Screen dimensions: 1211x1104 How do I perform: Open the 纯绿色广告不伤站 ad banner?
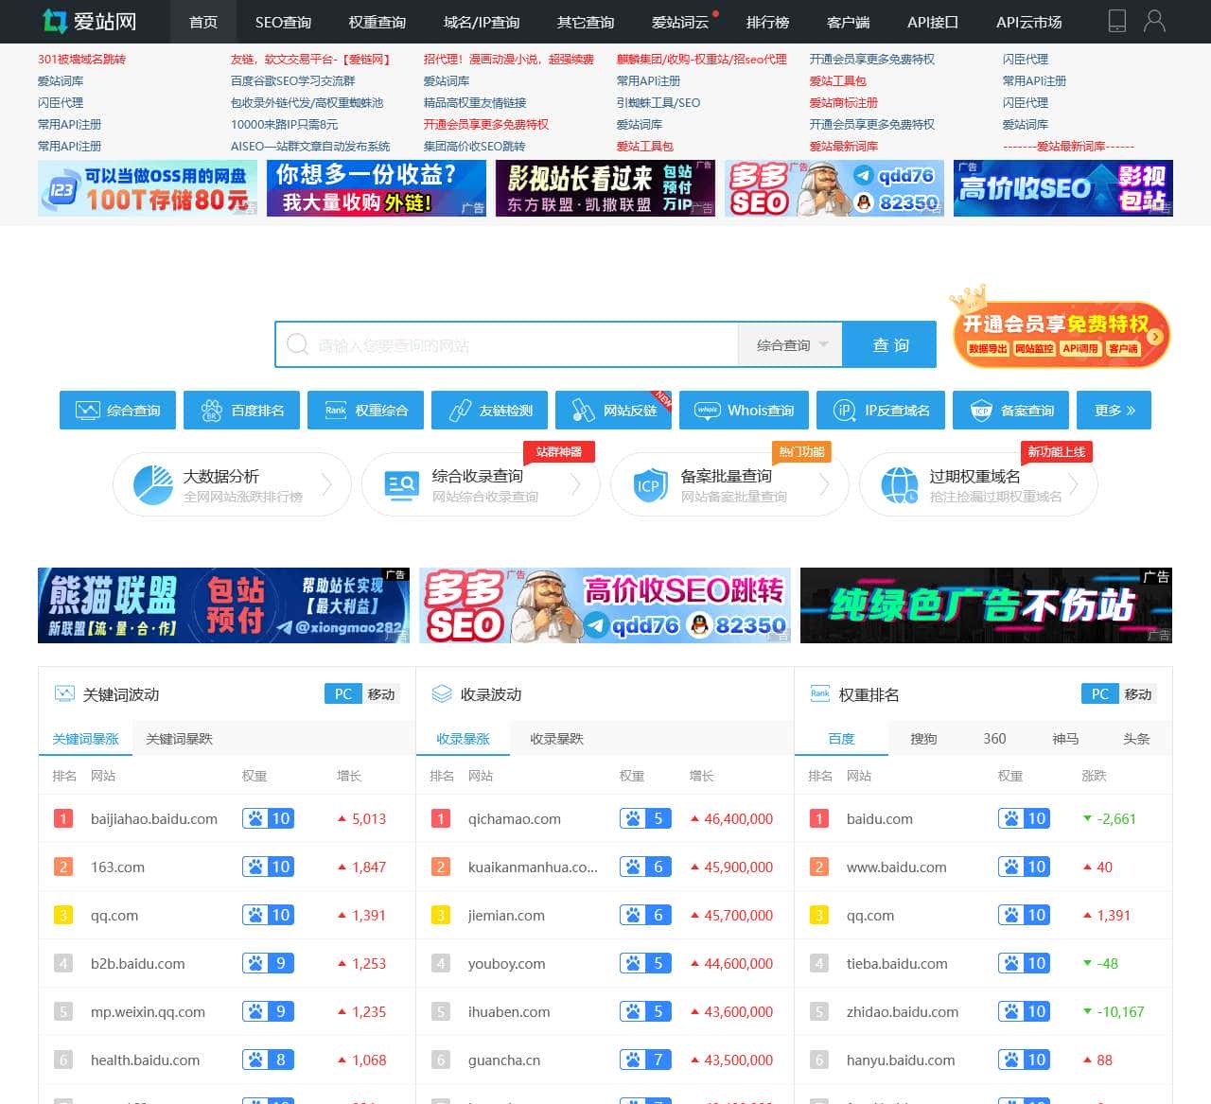(x=986, y=605)
